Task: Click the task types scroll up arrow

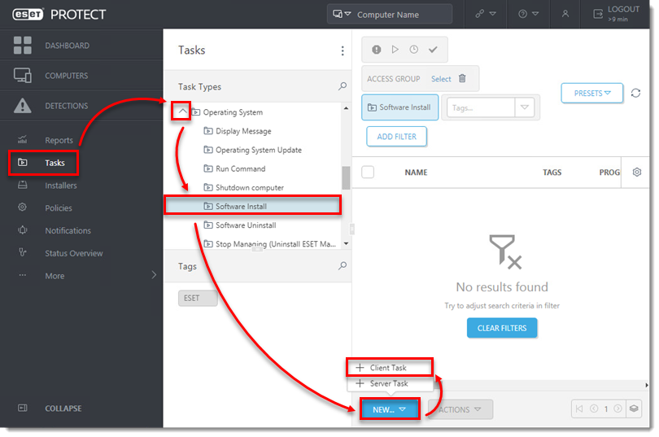Action: coord(346,108)
